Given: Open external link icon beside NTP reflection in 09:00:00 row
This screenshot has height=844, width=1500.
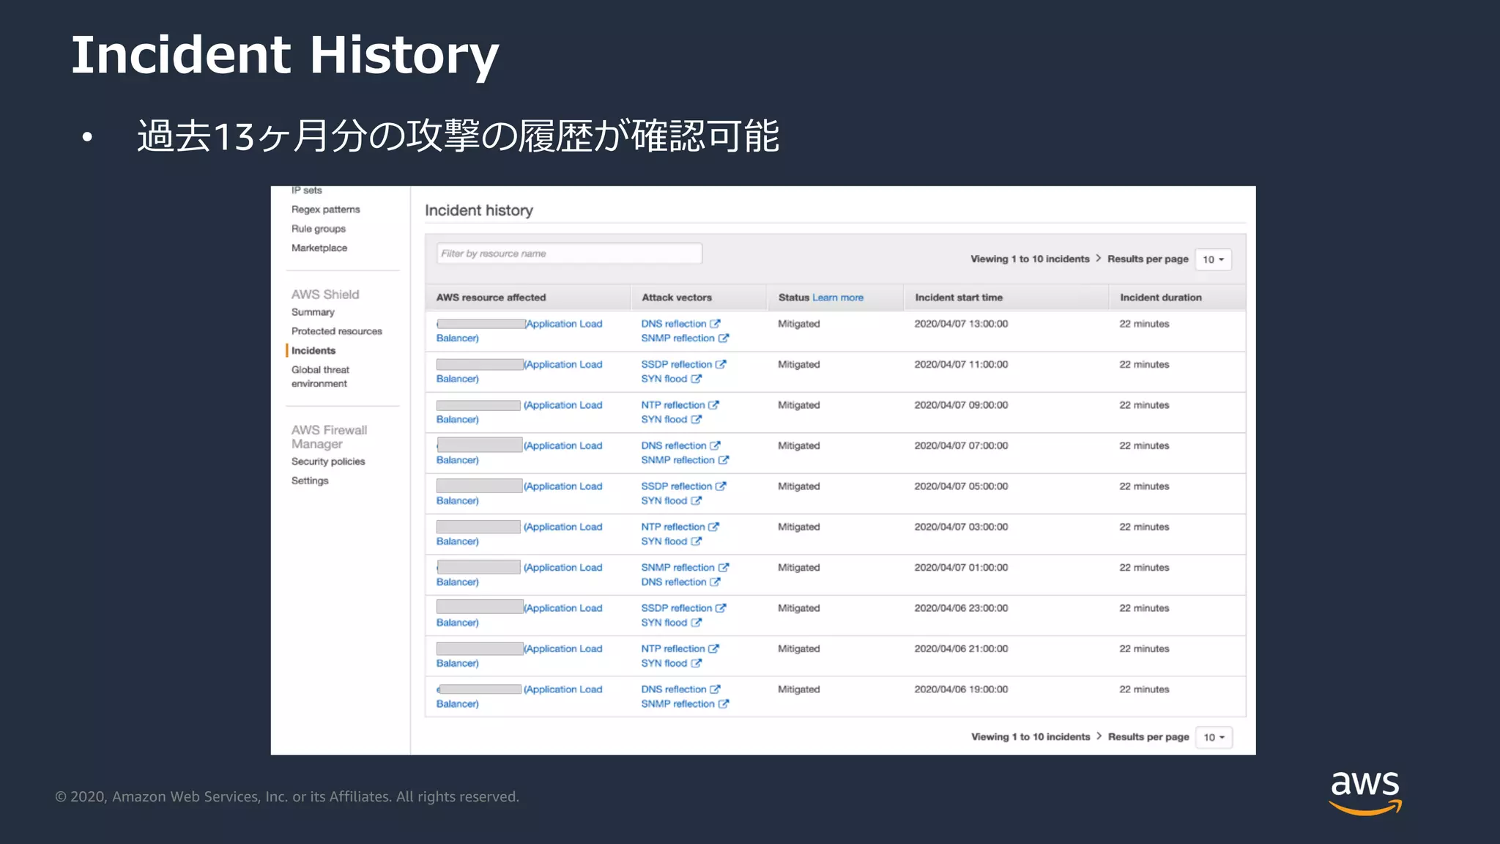Looking at the screenshot, I should pyautogui.click(x=714, y=404).
